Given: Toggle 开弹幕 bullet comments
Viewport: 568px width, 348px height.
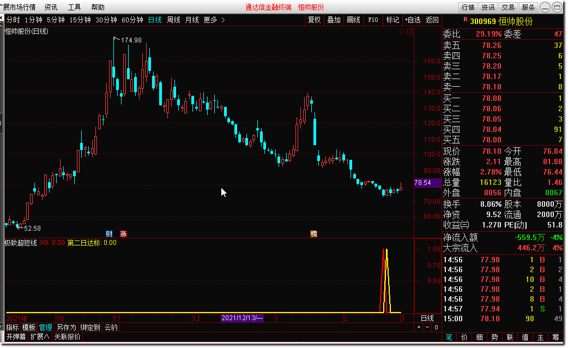Looking at the screenshot, I should coord(16,337).
